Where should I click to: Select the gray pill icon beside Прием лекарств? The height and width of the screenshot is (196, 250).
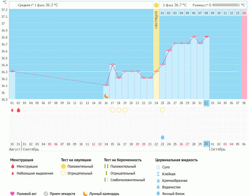coord(46,194)
